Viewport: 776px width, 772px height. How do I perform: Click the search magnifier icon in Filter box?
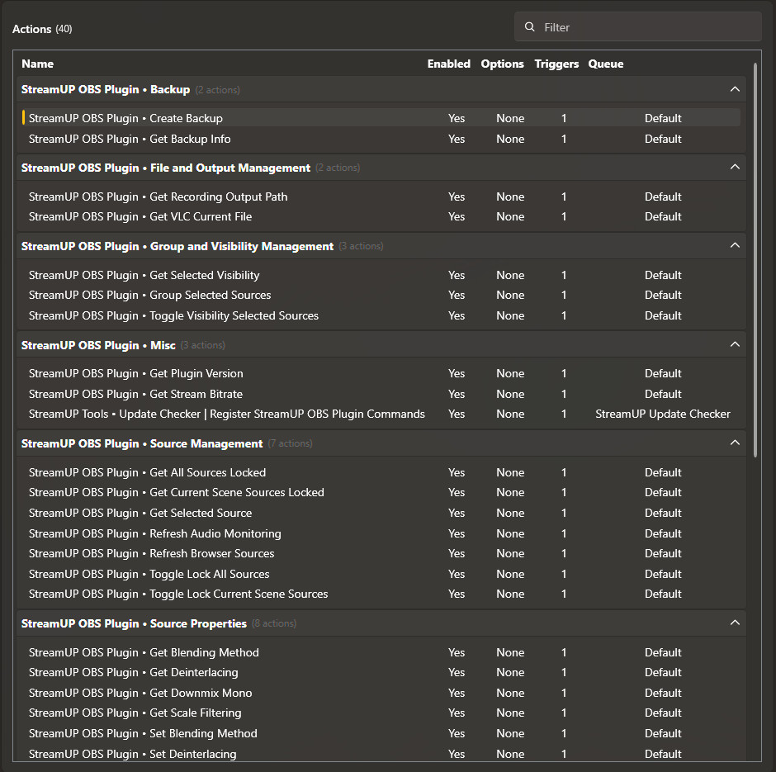pyautogui.click(x=529, y=26)
